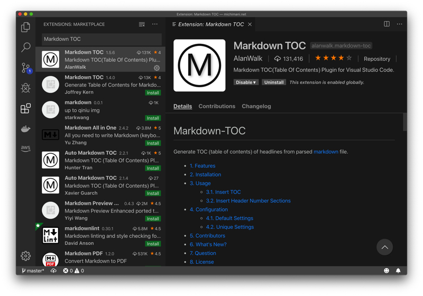Click the 131,416 install count

coord(289,59)
